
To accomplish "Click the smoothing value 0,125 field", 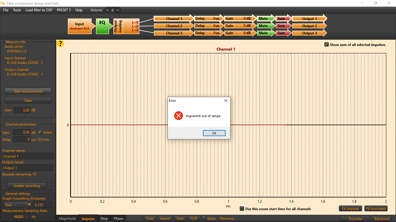I will pos(42,205).
